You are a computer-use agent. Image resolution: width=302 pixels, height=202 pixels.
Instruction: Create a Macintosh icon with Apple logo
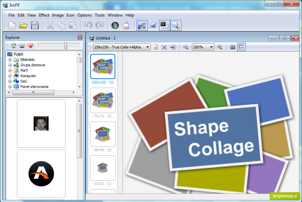(x=126, y=25)
